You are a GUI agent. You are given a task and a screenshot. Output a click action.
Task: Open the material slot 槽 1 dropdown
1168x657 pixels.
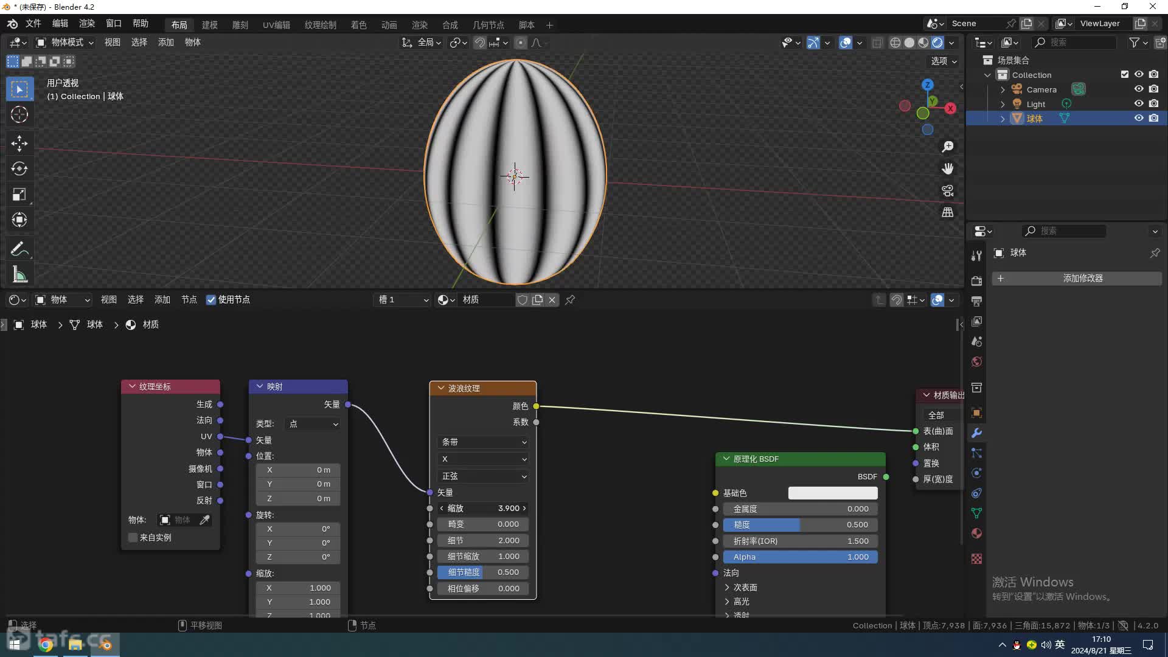click(402, 300)
